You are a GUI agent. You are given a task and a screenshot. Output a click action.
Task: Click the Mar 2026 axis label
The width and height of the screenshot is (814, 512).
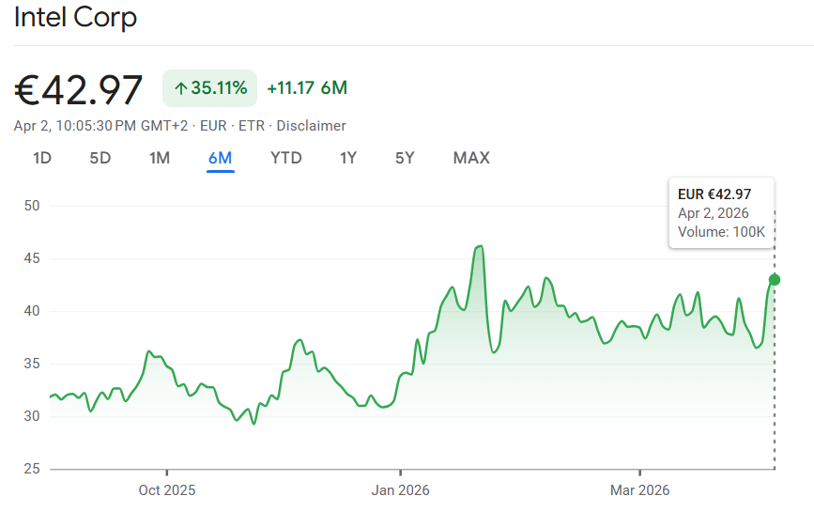coord(639,490)
